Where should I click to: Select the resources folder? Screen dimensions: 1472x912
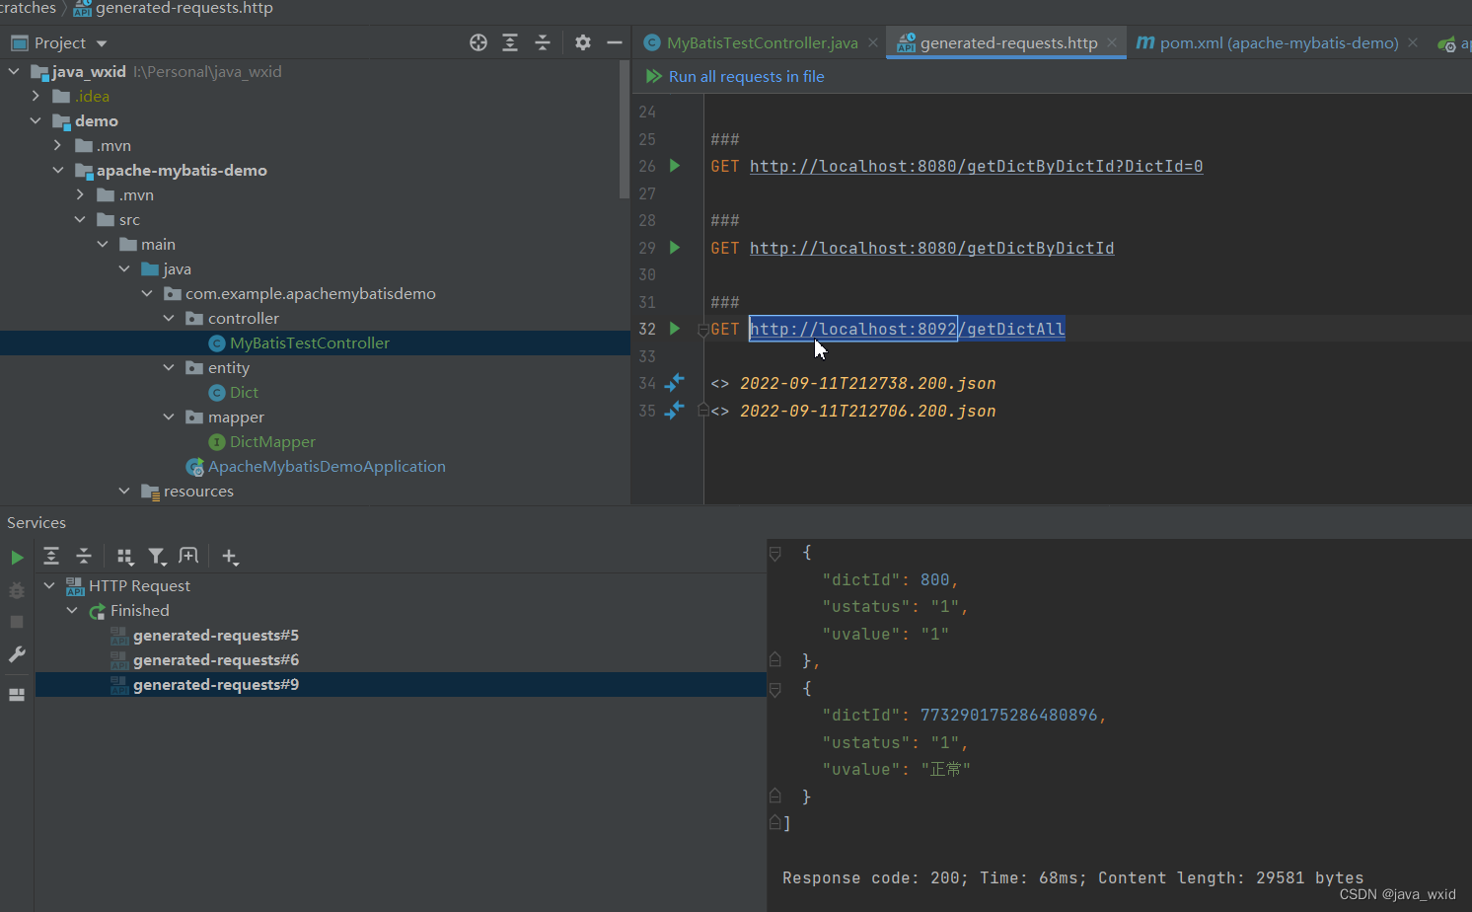pyautogui.click(x=198, y=491)
